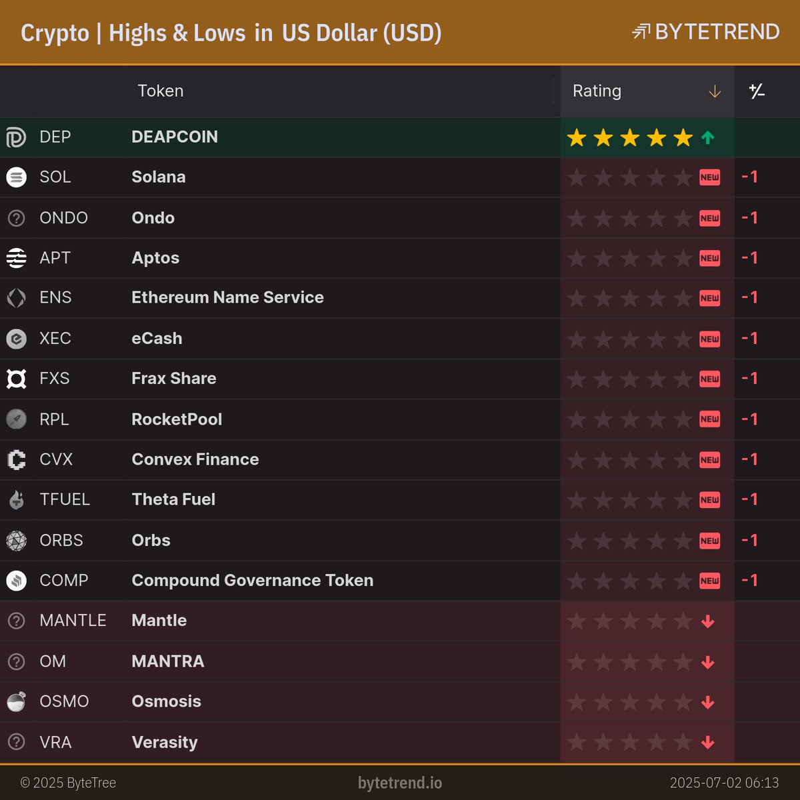Click the eCash token logo icon
This screenshot has height=800, width=800.
[x=16, y=339]
